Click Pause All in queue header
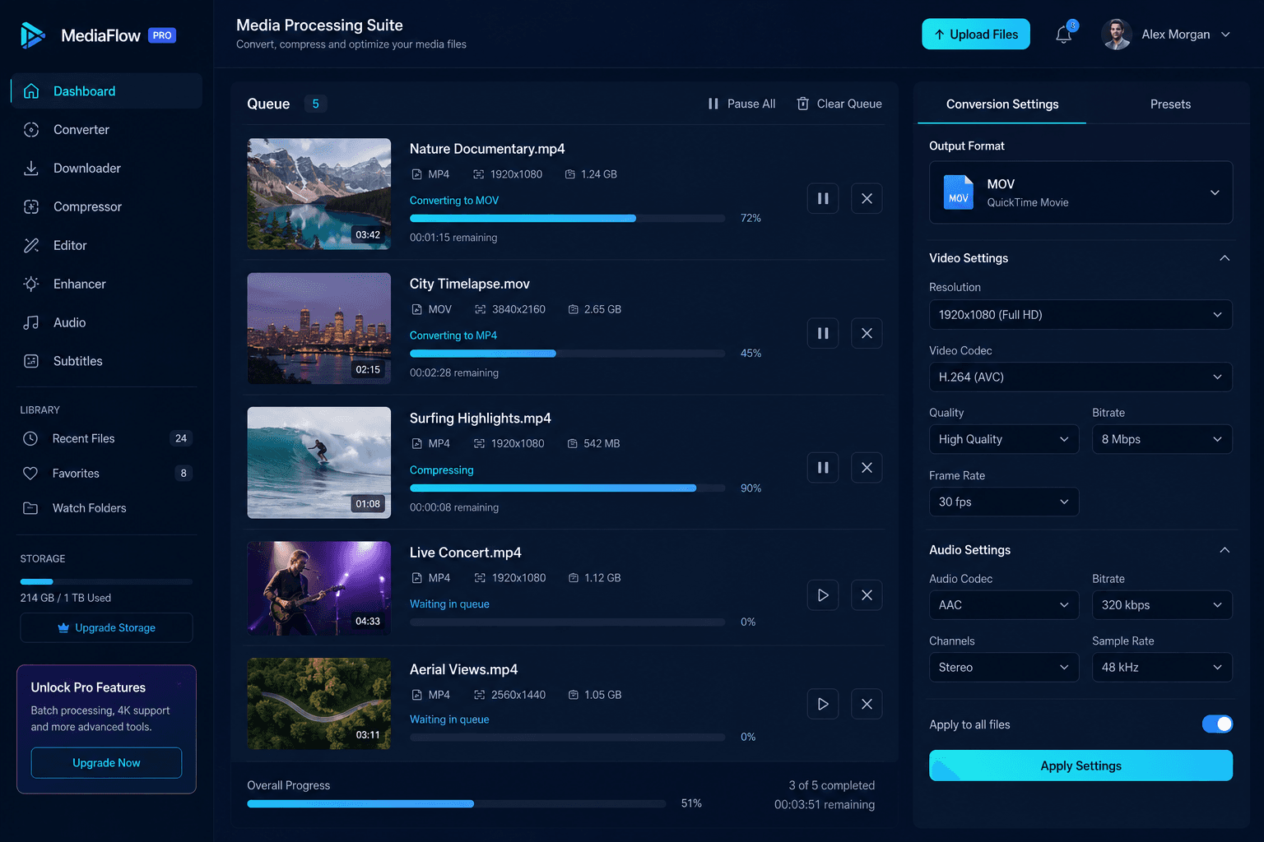1264x842 pixels. (x=741, y=104)
